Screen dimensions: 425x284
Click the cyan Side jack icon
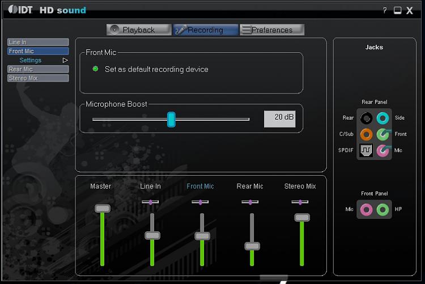click(x=382, y=118)
